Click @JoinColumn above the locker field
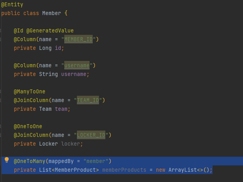The image size is (243, 182). tap(31, 135)
